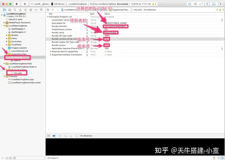Open the Debug navigator icon
This screenshot has height=160, width=225.
31,10
